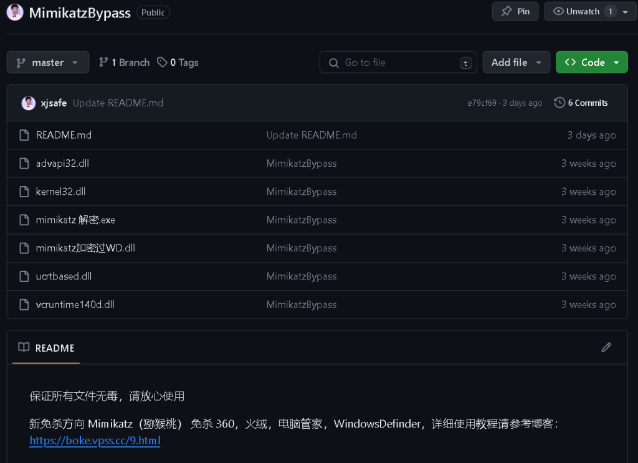Pin the repository with Pin button
This screenshot has height=463, width=638.
pyautogui.click(x=515, y=11)
